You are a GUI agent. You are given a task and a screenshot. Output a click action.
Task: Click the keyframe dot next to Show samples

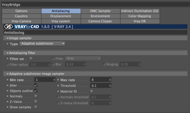pyautogui.click(x=7, y=107)
